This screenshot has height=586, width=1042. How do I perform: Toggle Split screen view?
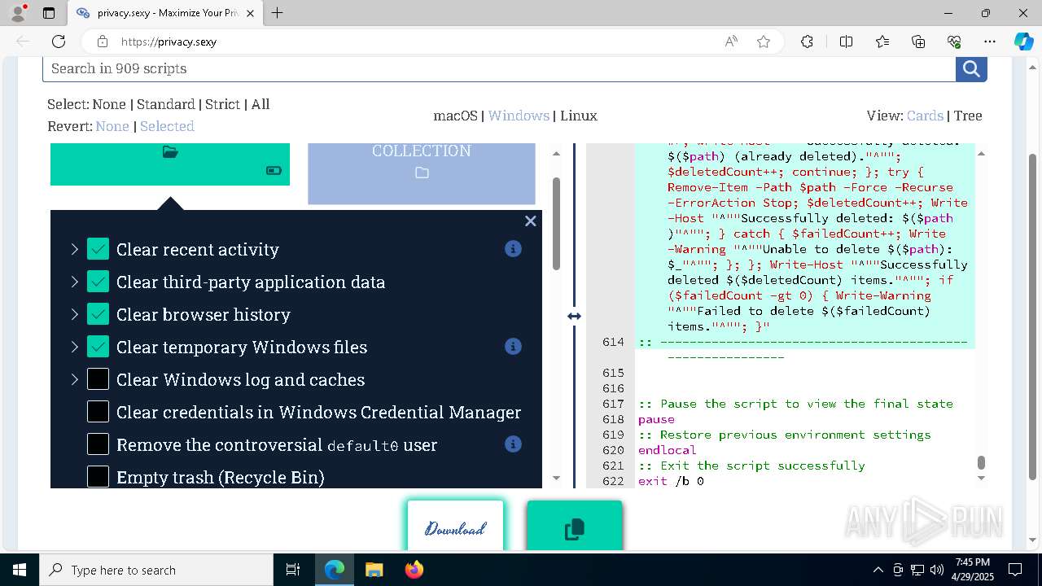click(x=846, y=42)
